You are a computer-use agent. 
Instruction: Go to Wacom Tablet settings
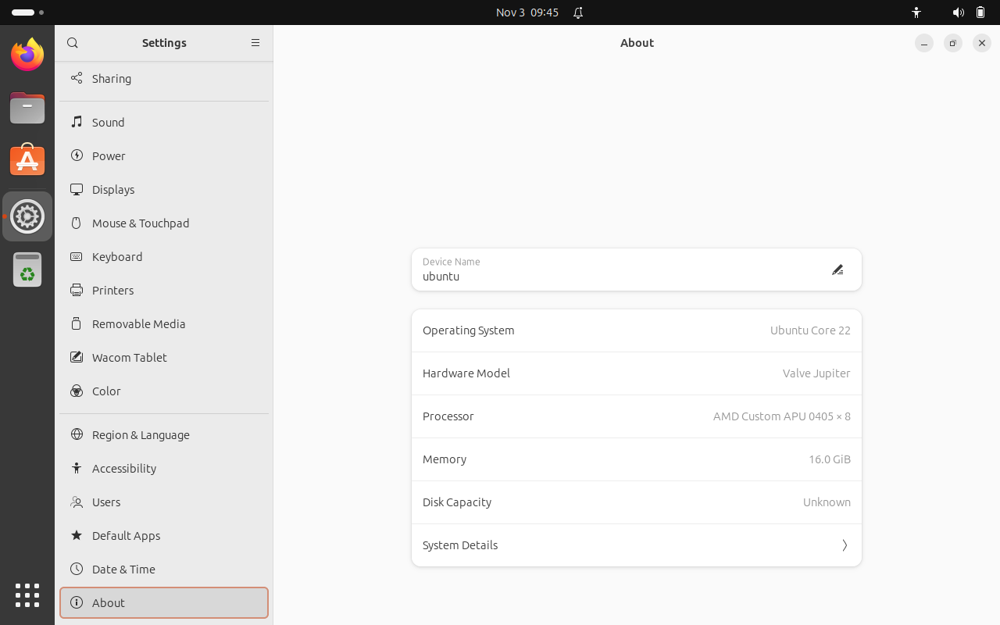(164, 357)
